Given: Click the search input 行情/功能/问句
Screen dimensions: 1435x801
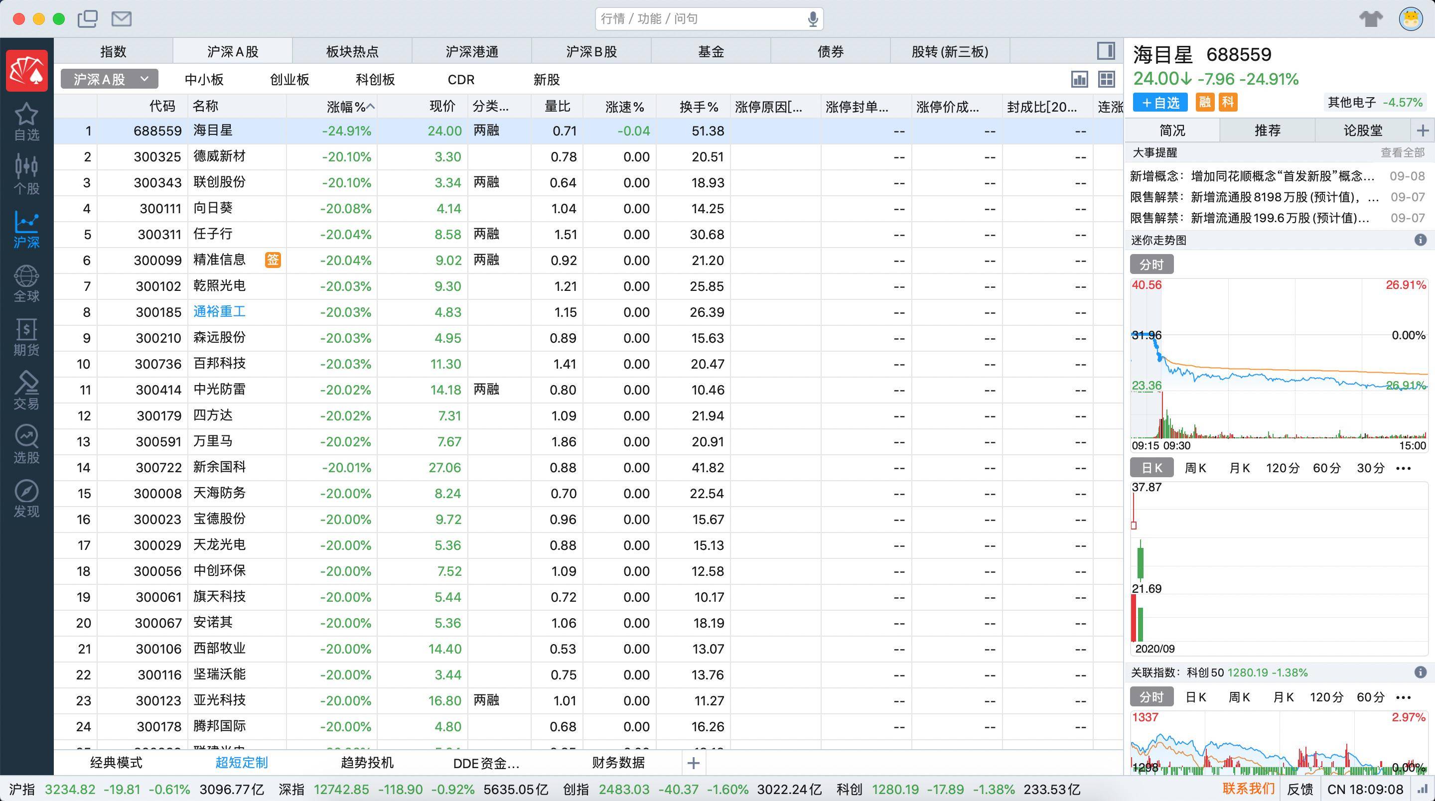Looking at the screenshot, I should (x=709, y=19).
